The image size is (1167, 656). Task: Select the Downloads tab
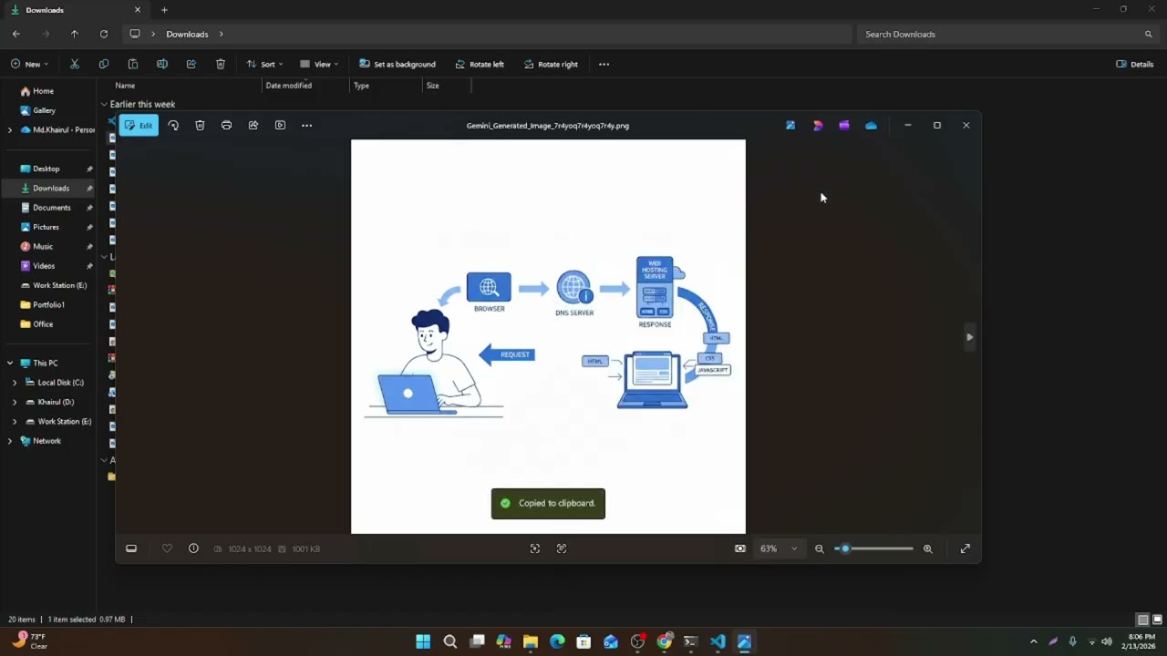[x=75, y=10]
